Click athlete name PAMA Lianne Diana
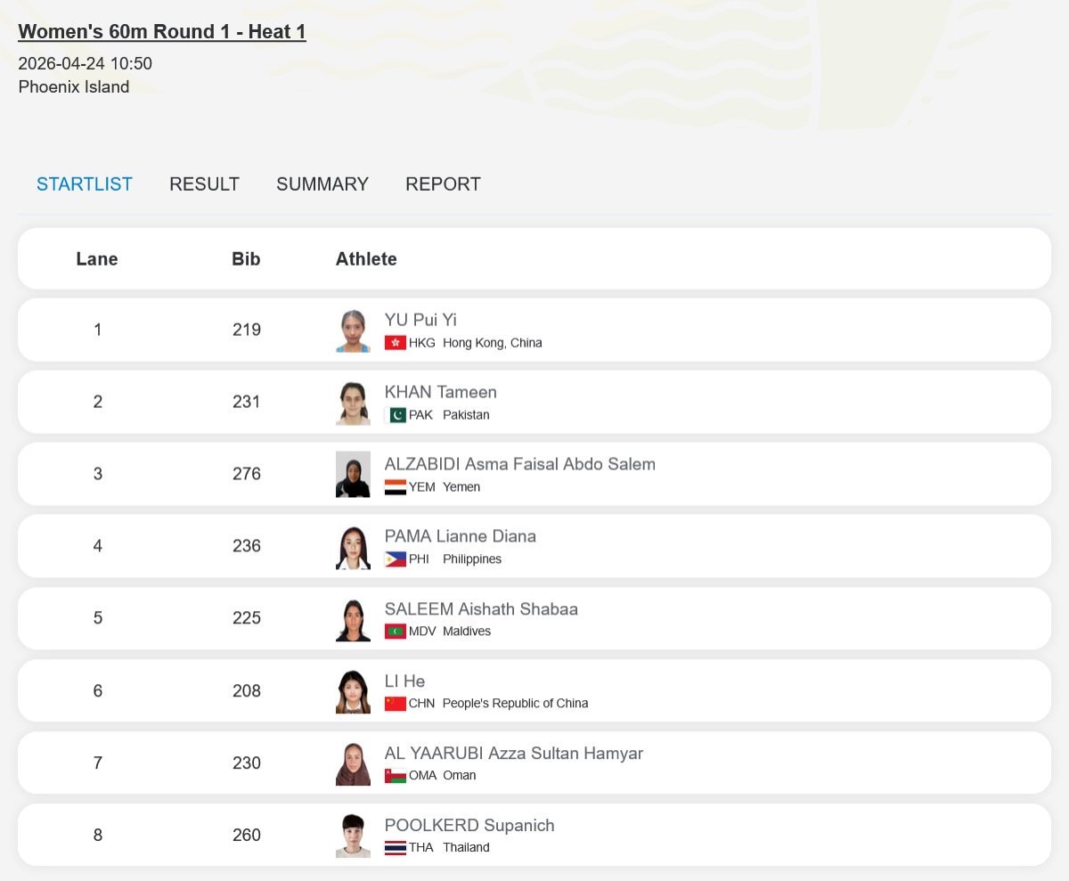1069x881 pixels. click(x=461, y=536)
